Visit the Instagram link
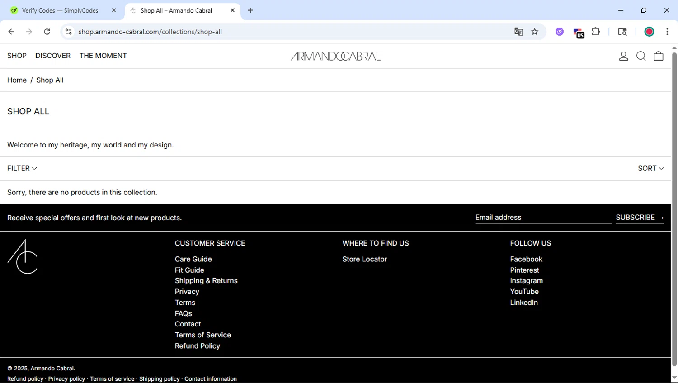678x383 pixels. tap(526, 281)
